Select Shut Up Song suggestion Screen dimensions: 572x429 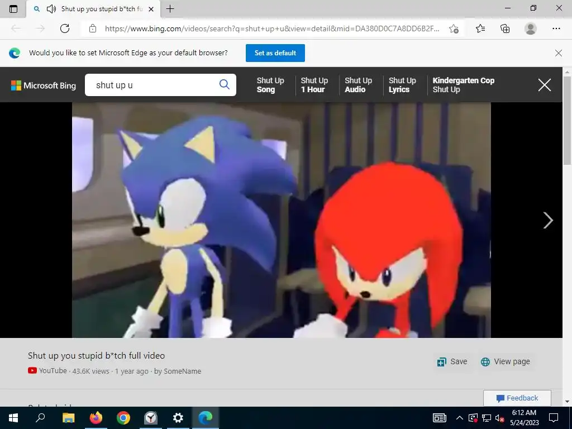pos(270,85)
